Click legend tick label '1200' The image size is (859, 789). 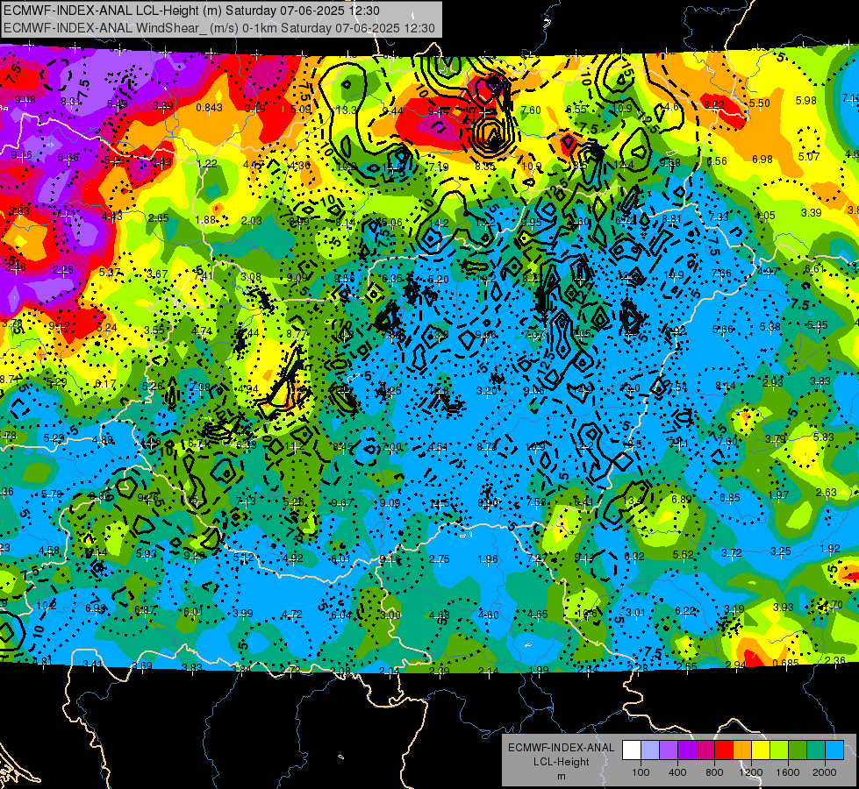pyautogui.click(x=751, y=772)
